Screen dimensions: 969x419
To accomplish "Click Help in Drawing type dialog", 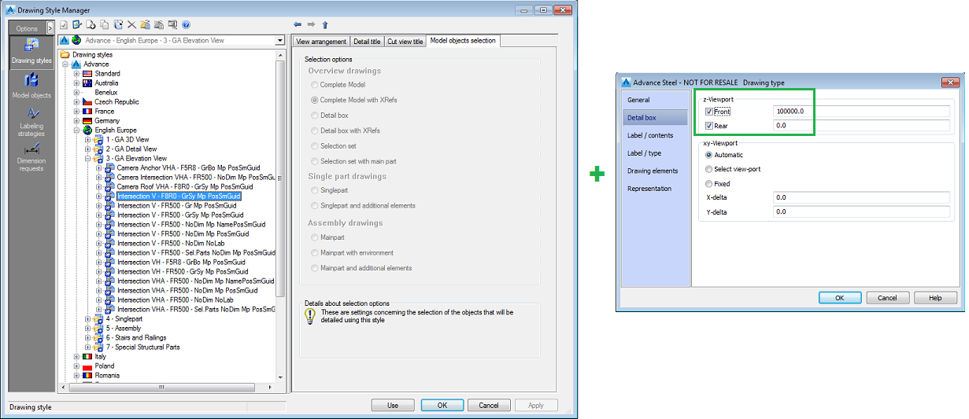I will pyautogui.click(x=935, y=298).
